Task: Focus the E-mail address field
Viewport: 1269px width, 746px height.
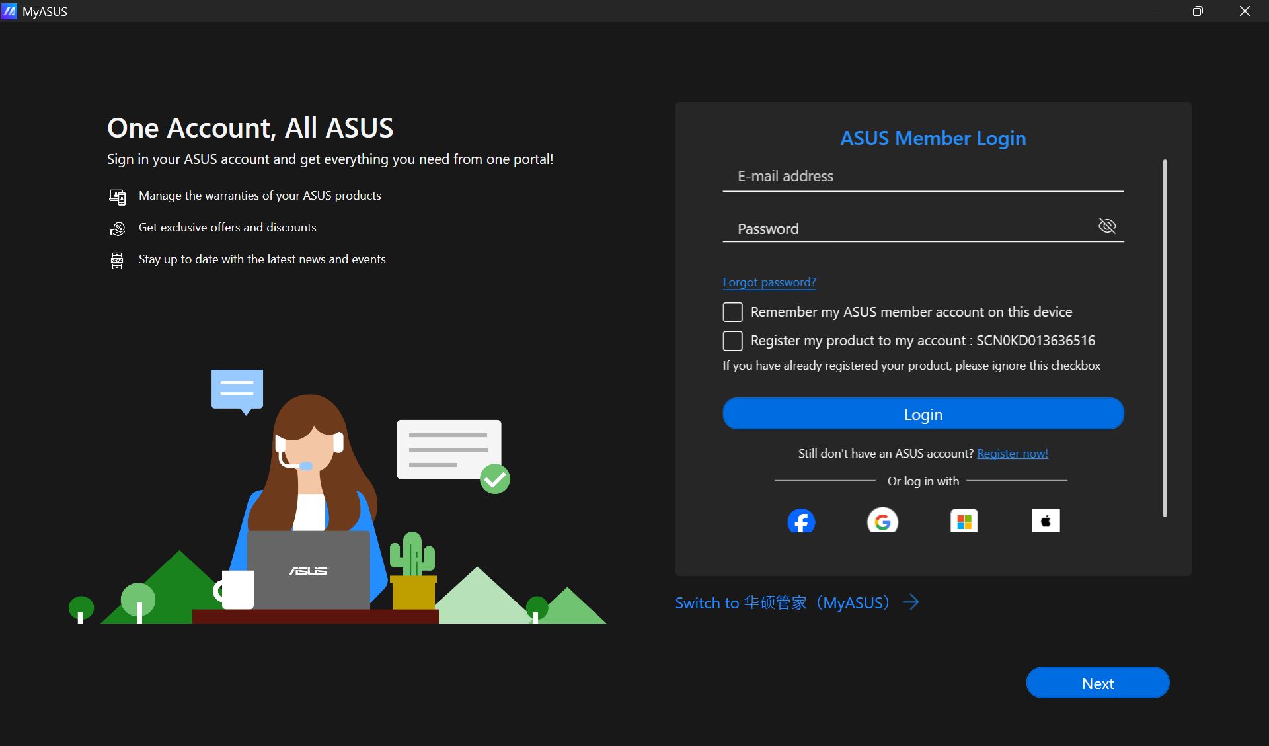Action: coord(922,177)
